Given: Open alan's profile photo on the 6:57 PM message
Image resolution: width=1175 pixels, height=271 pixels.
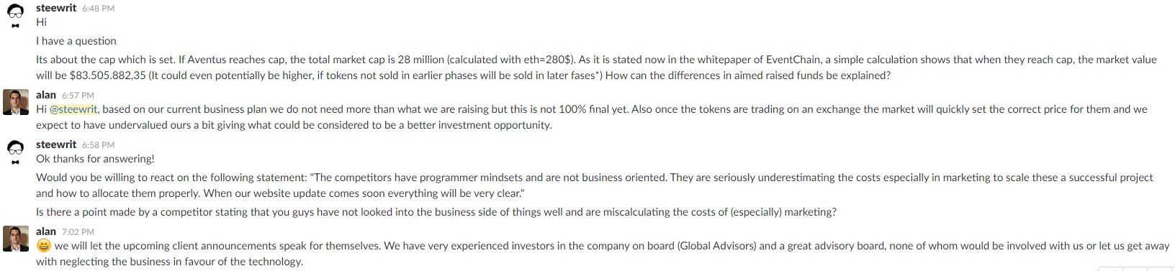Looking at the screenshot, I should 15,102.
